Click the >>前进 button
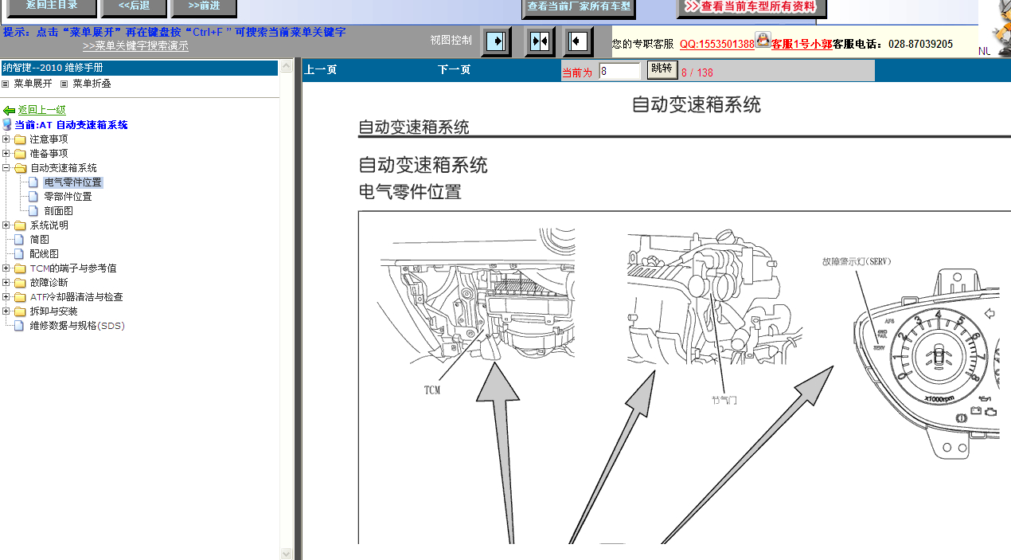This screenshot has height=560, width=1011. point(204,7)
